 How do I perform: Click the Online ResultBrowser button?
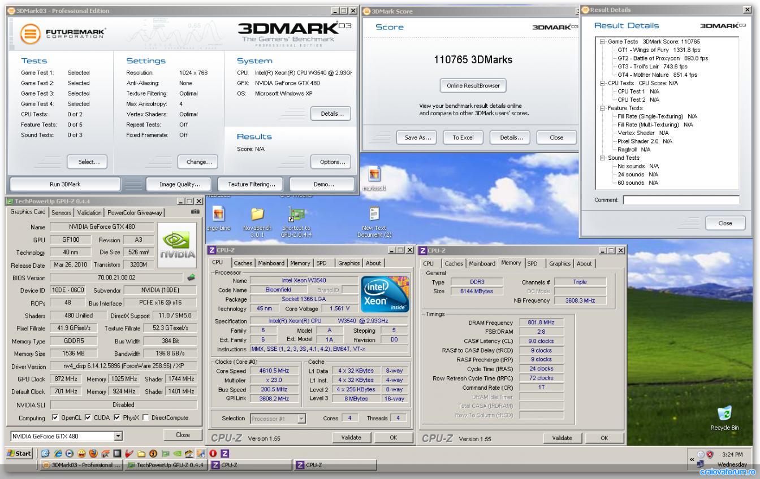point(473,86)
